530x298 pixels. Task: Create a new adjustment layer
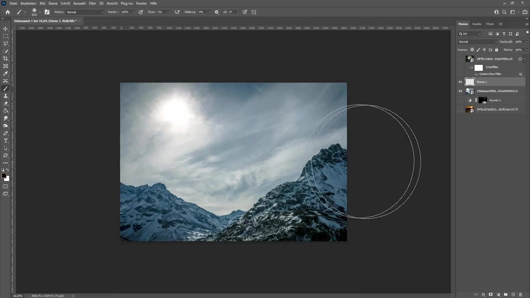[x=498, y=295]
